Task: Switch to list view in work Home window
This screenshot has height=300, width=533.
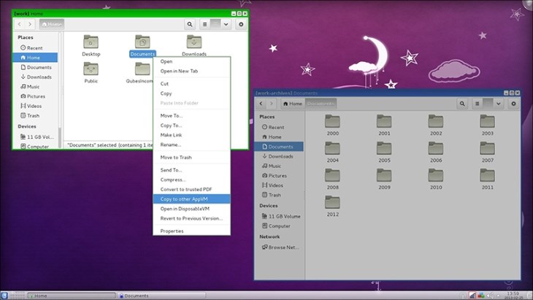Action: click(204, 25)
